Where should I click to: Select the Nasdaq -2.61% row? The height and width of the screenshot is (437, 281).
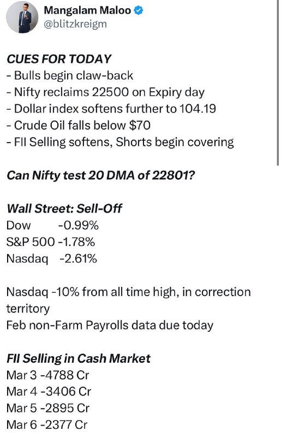(51, 258)
